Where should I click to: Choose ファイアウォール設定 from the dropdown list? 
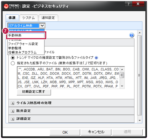click(x=26, y=44)
